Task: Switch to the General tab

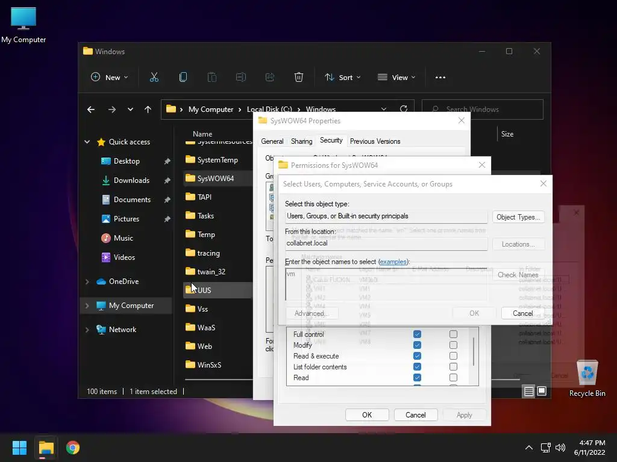Action: pyautogui.click(x=272, y=141)
